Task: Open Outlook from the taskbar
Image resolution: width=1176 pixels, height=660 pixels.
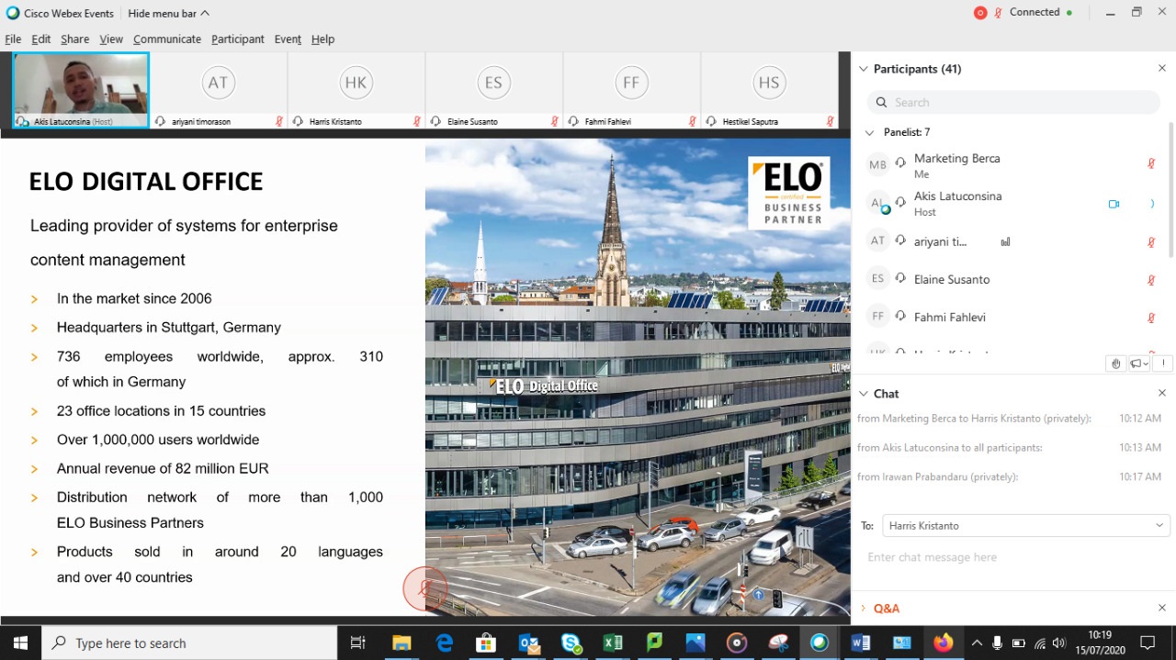Action: tap(528, 643)
